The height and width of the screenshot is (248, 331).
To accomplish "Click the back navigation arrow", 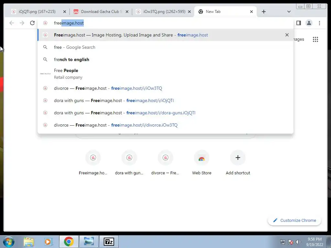I will click(12, 23).
